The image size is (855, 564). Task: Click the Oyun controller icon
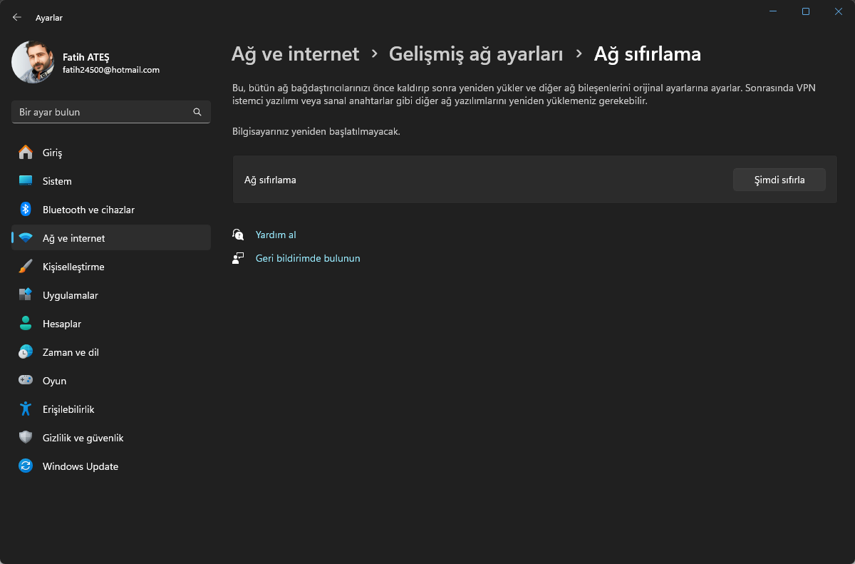pyautogui.click(x=26, y=381)
